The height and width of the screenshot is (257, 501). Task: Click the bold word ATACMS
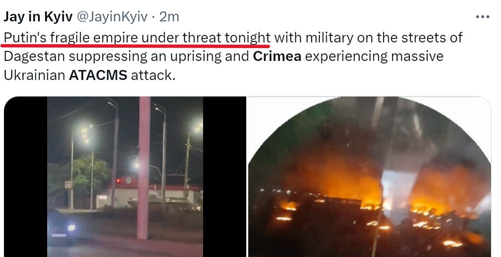98,75
